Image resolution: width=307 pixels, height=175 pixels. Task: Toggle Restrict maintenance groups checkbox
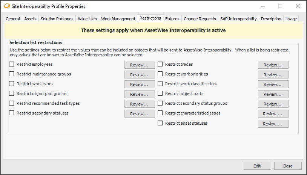pos(12,74)
